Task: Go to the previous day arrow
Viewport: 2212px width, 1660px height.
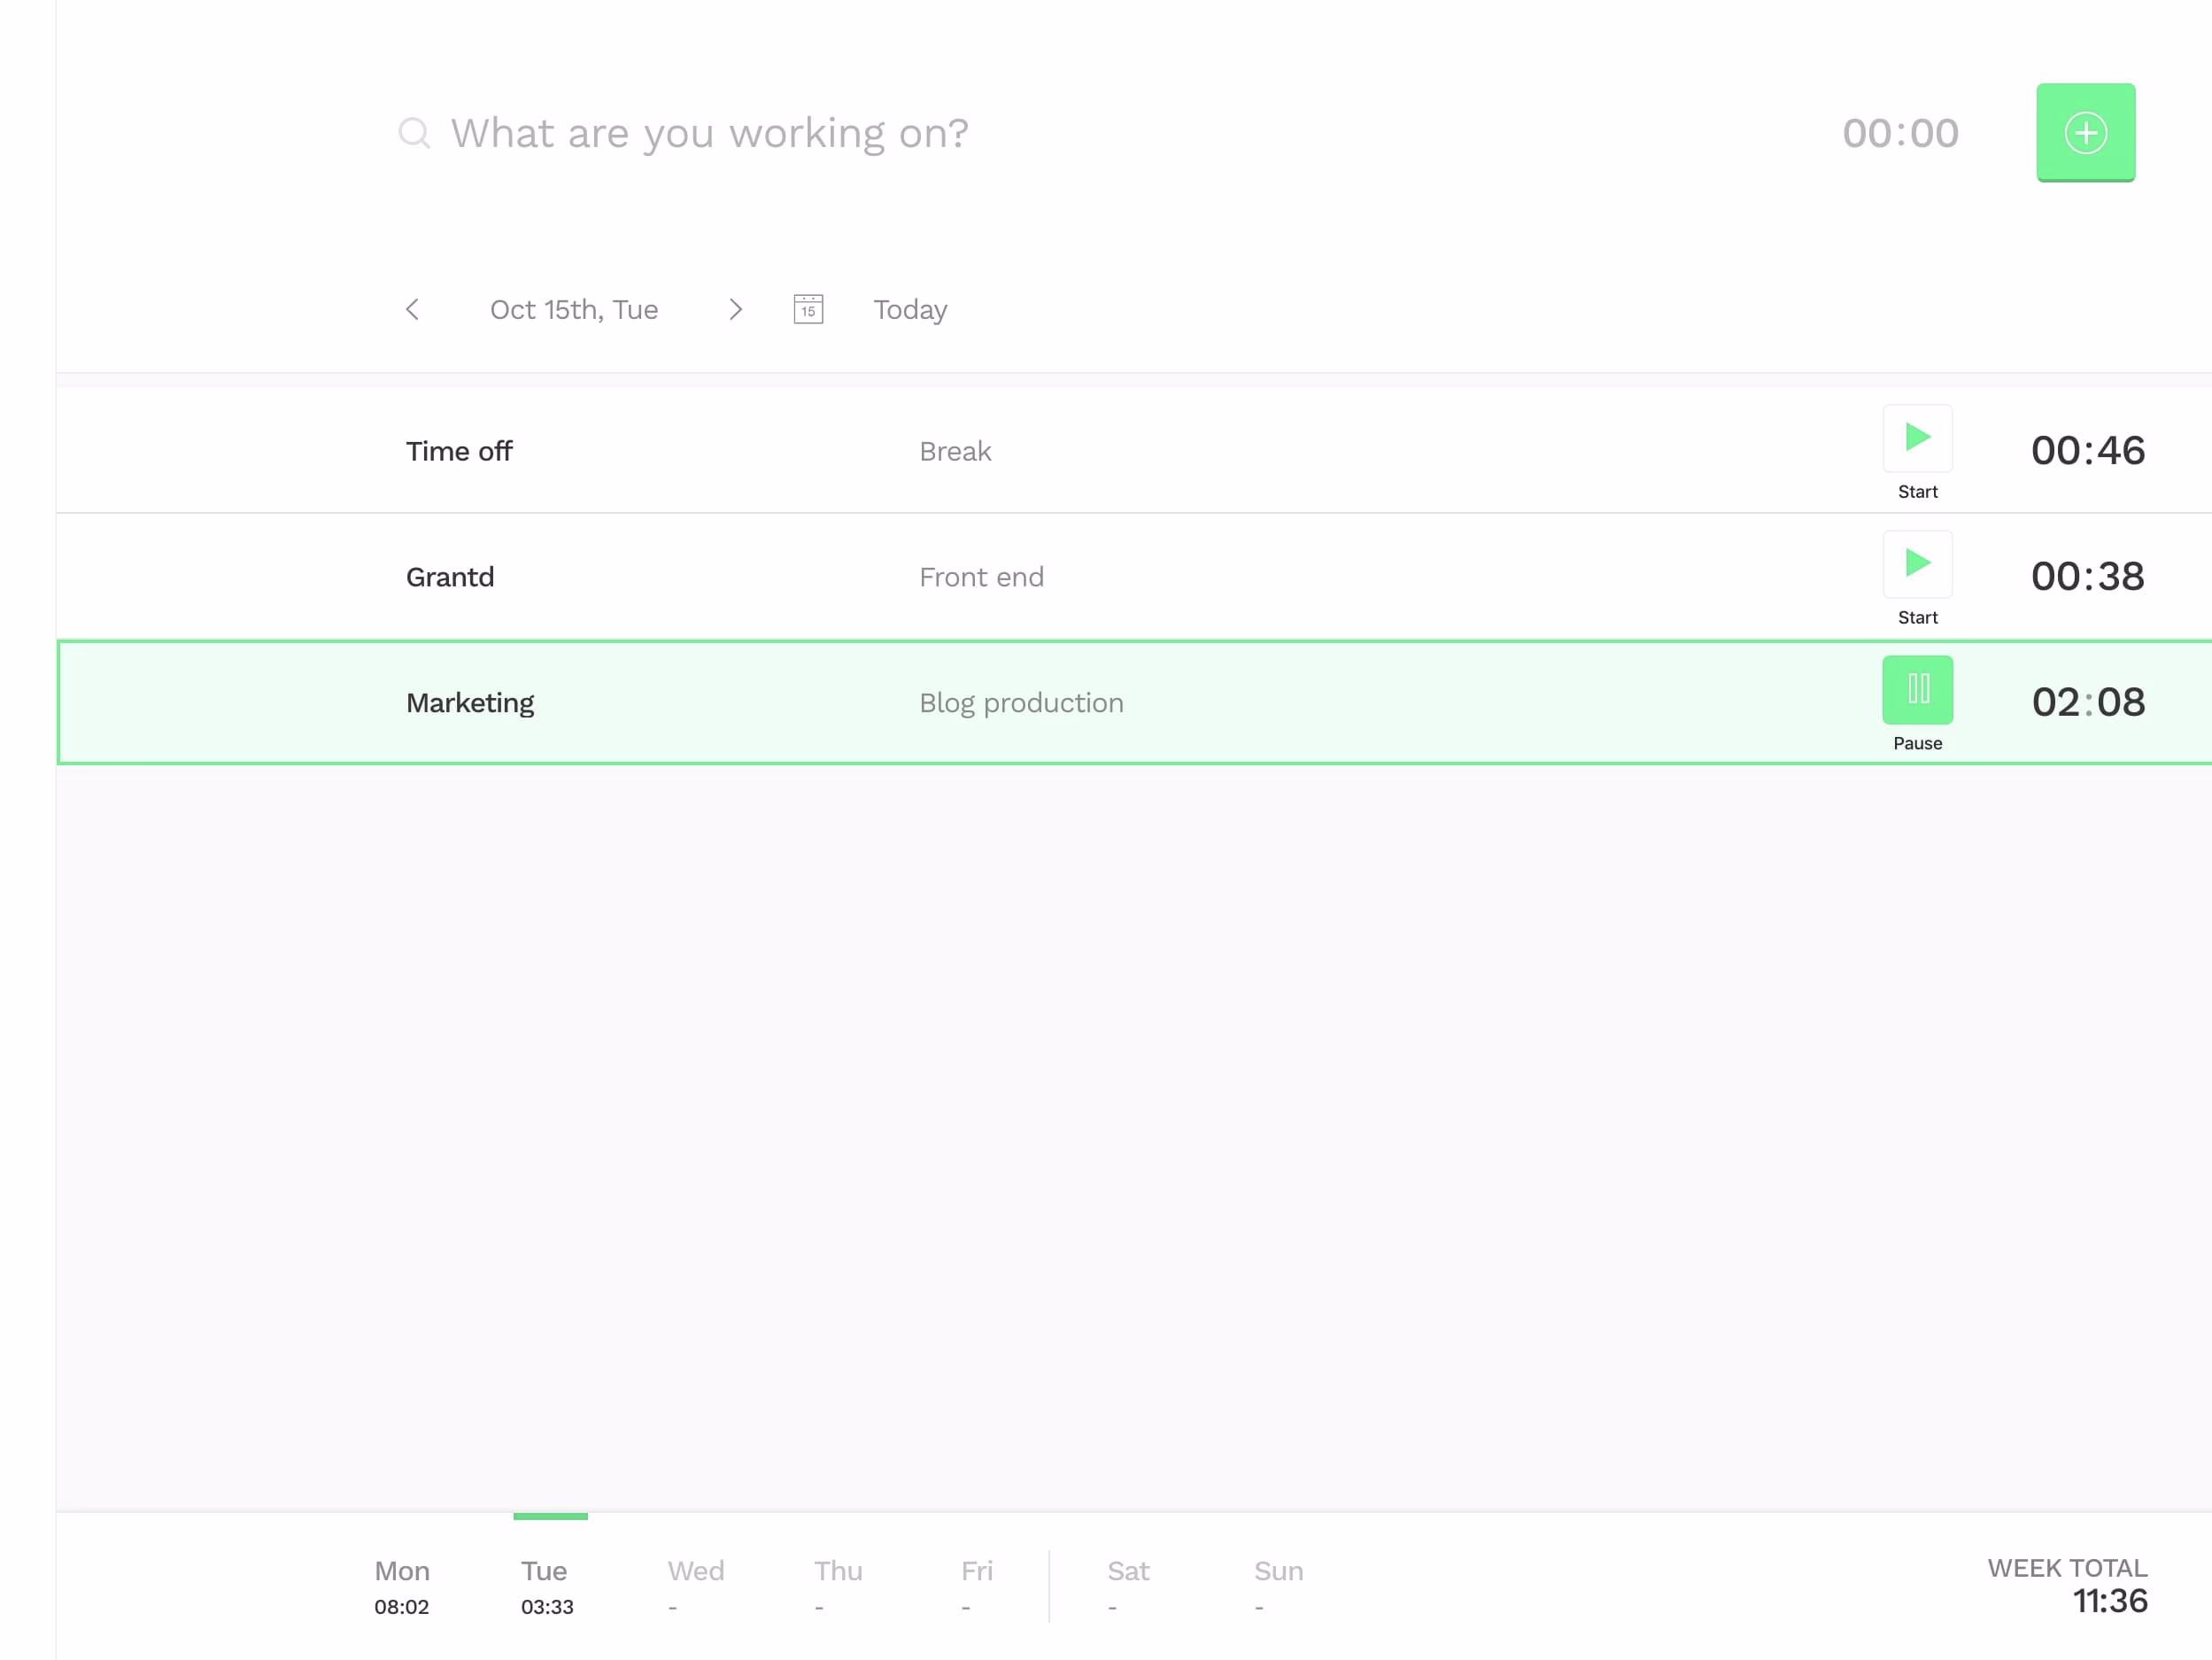Action: pyautogui.click(x=412, y=309)
